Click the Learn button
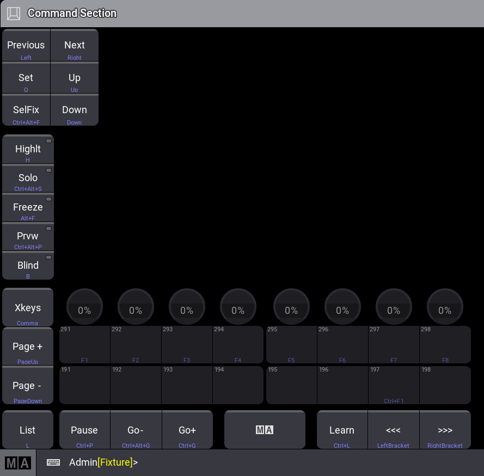This screenshot has width=484, height=476. 342,430
